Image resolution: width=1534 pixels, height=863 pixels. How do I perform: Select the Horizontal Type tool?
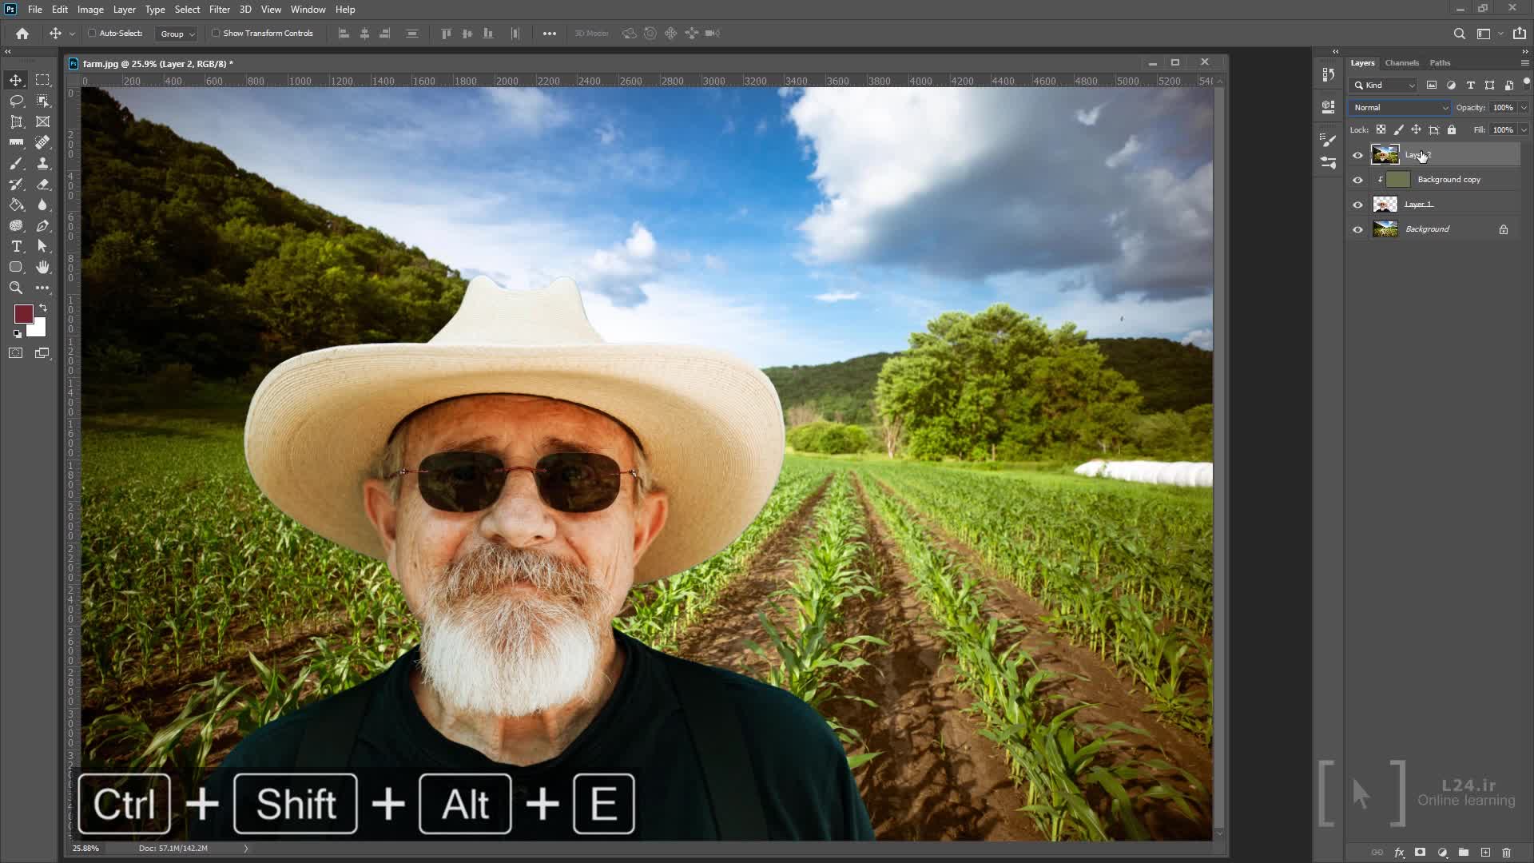click(16, 247)
